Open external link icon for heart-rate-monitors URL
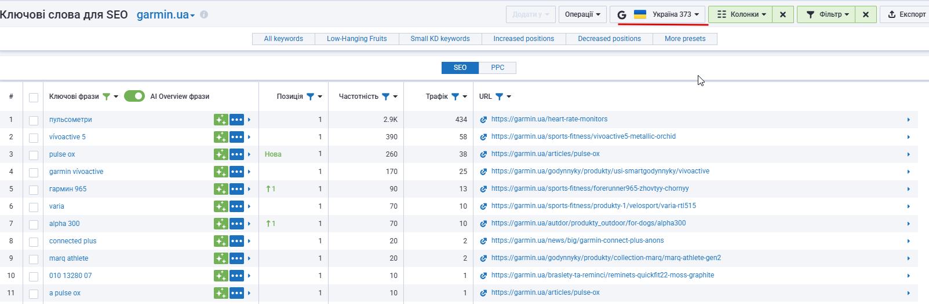 (483, 120)
